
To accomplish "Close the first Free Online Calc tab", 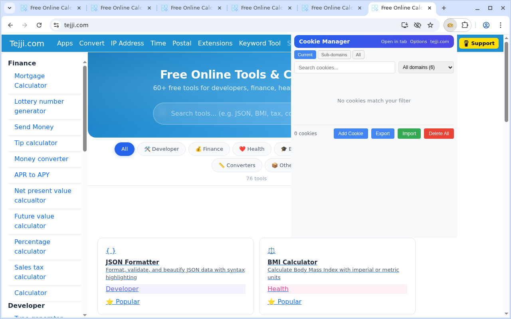I will [79, 8].
